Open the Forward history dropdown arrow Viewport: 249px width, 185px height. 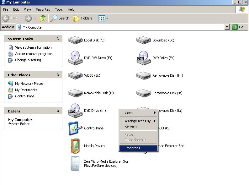(35, 19)
